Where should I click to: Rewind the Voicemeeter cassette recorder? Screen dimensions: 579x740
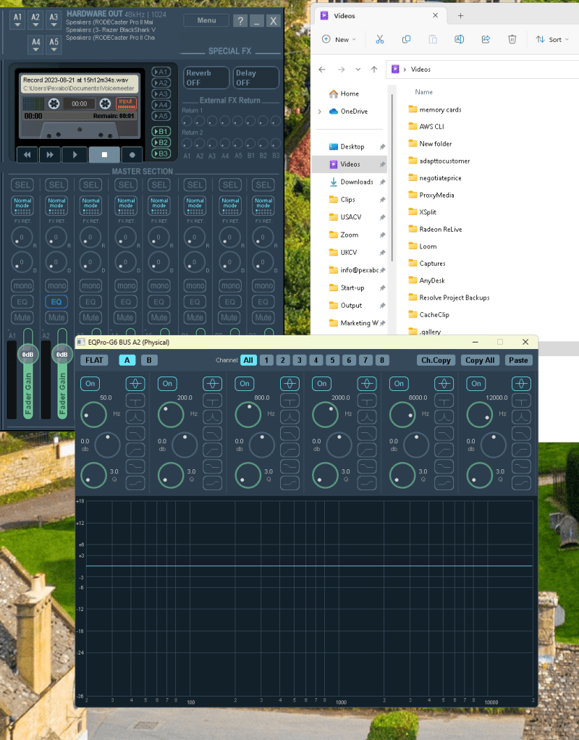(x=28, y=154)
